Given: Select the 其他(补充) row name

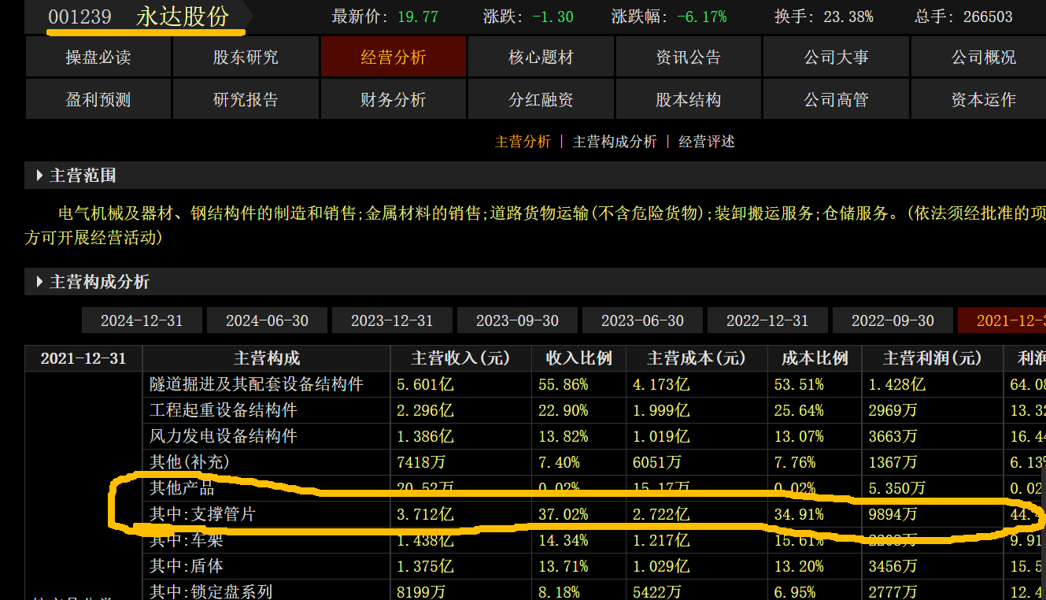Looking at the screenshot, I should click(190, 462).
